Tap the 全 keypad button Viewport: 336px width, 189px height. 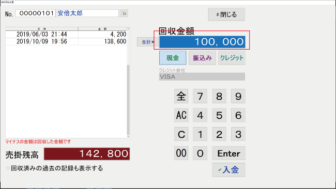pyautogui.click(x=181, y=96)
